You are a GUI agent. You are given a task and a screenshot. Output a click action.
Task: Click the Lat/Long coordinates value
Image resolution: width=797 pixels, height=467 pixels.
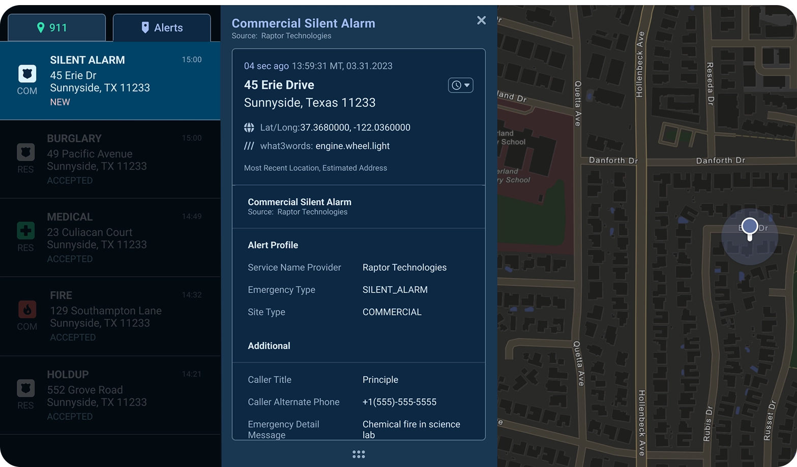(355, 128)
